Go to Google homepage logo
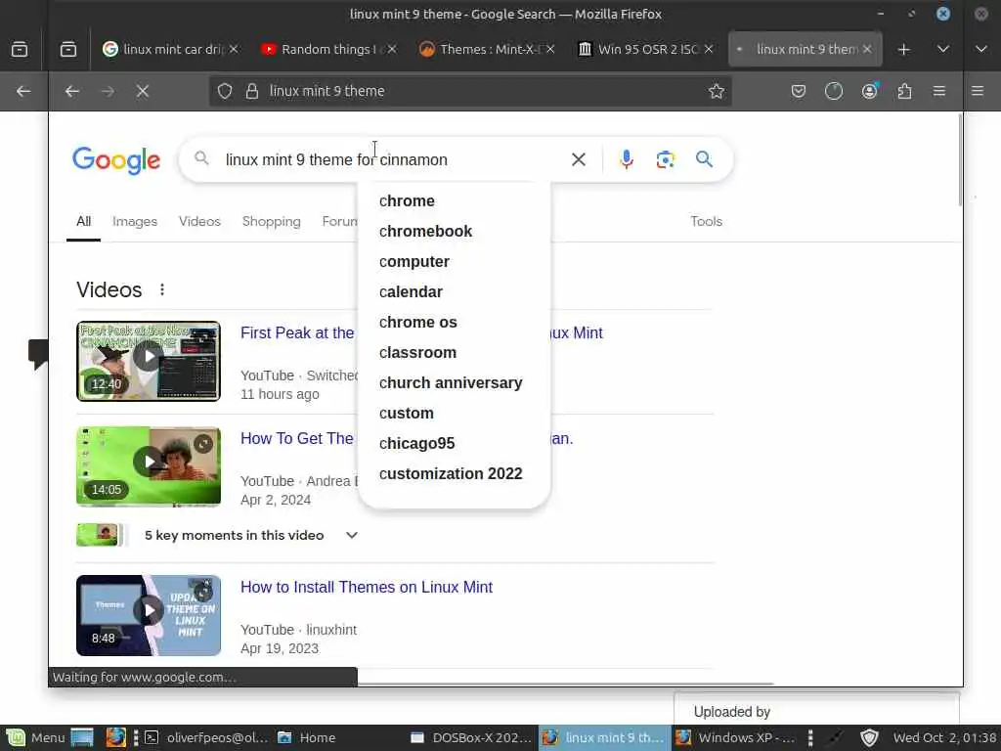The height and width of the screenshot is (751, 1001). [116, 159]
